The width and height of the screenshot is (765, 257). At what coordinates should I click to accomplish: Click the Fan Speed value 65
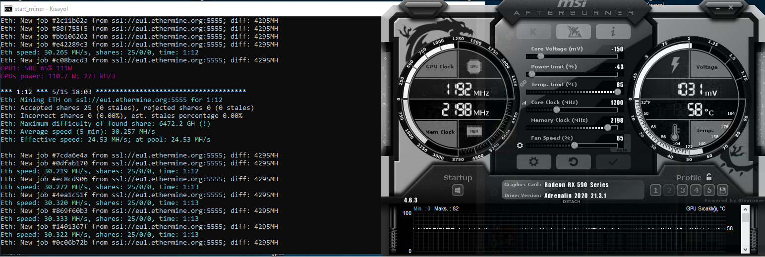620,138
